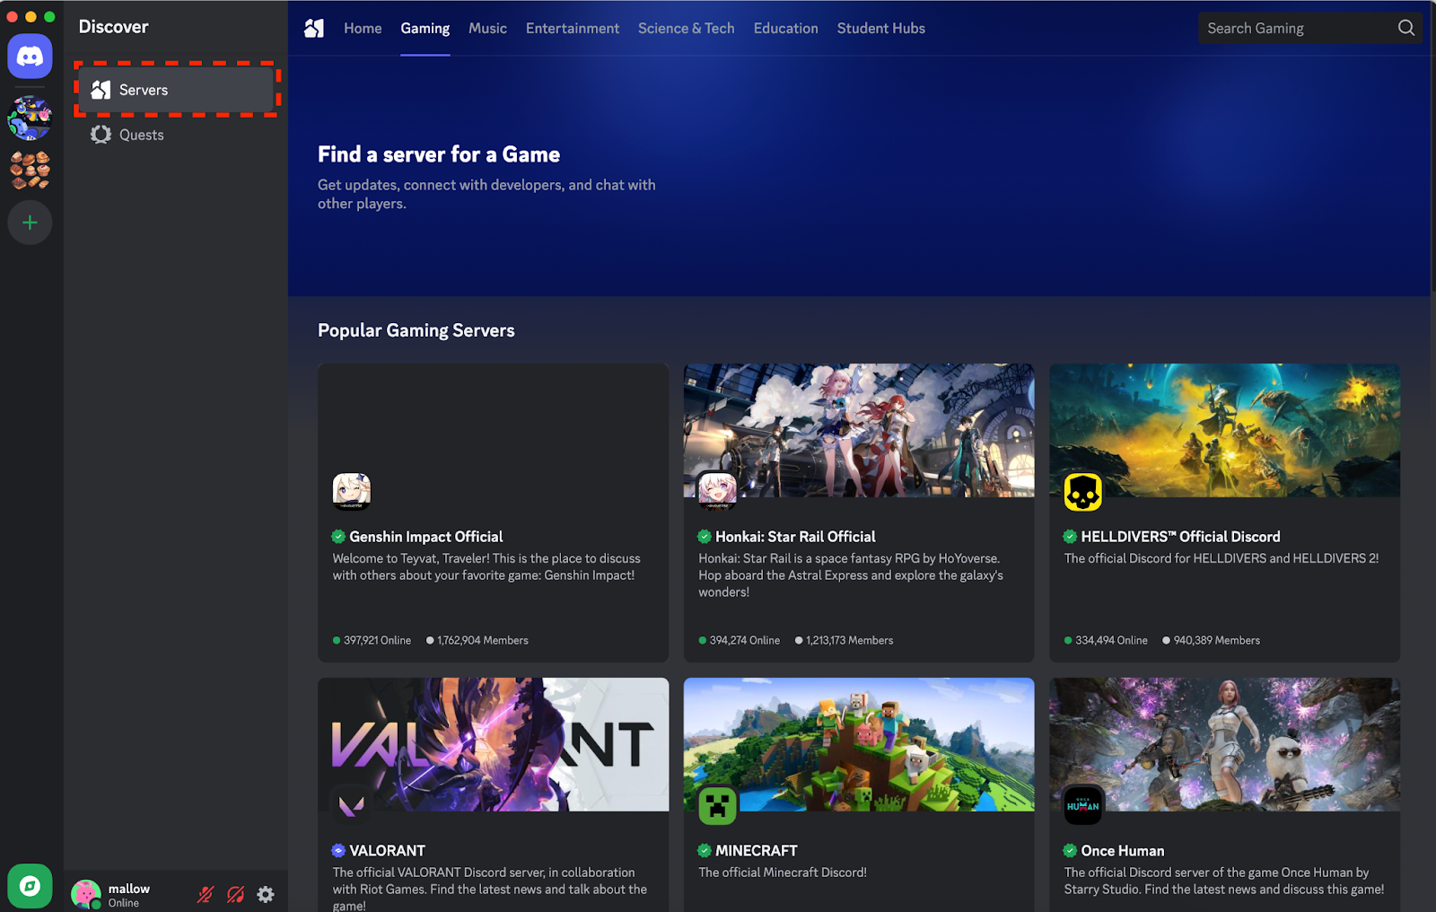This screenshot has height=912, width=1436.
Task: Toggle the microphone mute icon
Action: click(x=206, y=894)
